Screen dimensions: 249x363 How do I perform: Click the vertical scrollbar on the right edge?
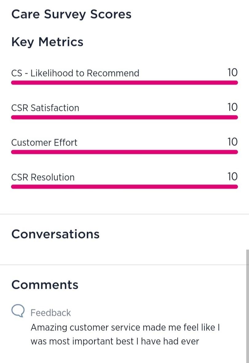tap(247, 305)
